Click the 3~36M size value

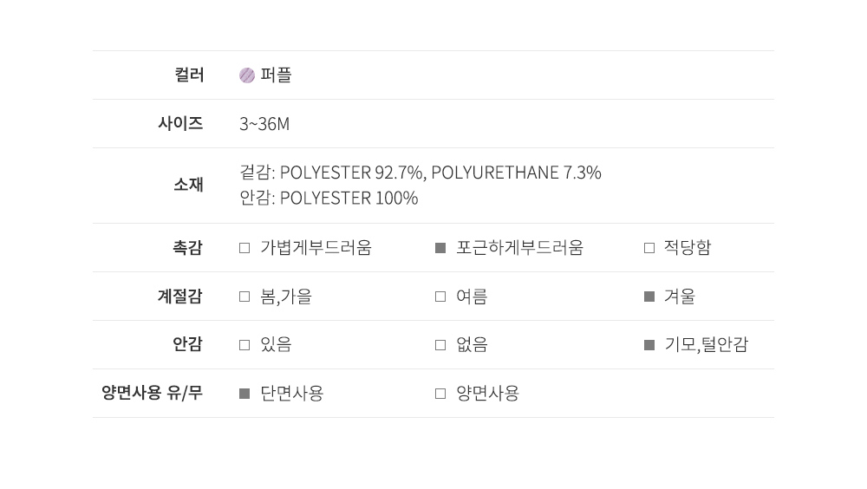pos(264,124)
